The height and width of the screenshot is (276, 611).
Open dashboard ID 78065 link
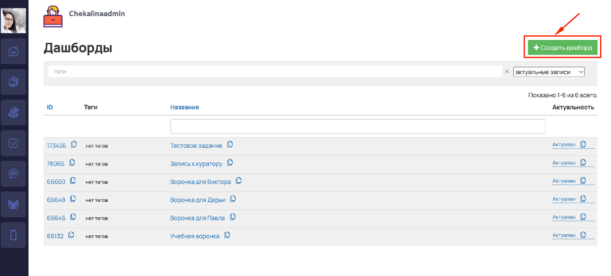tap(55, 164)
